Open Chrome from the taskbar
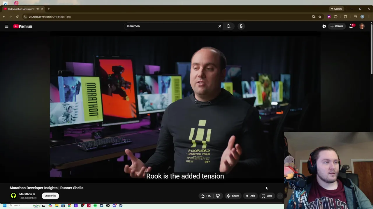 (x=69, y=206)
